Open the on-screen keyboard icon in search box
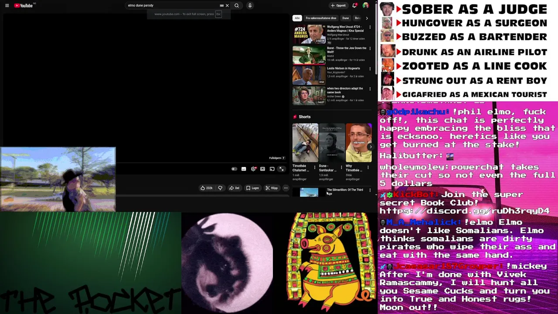Image resolution: width=558 pixels, height=314 pixels. point(221,6)
